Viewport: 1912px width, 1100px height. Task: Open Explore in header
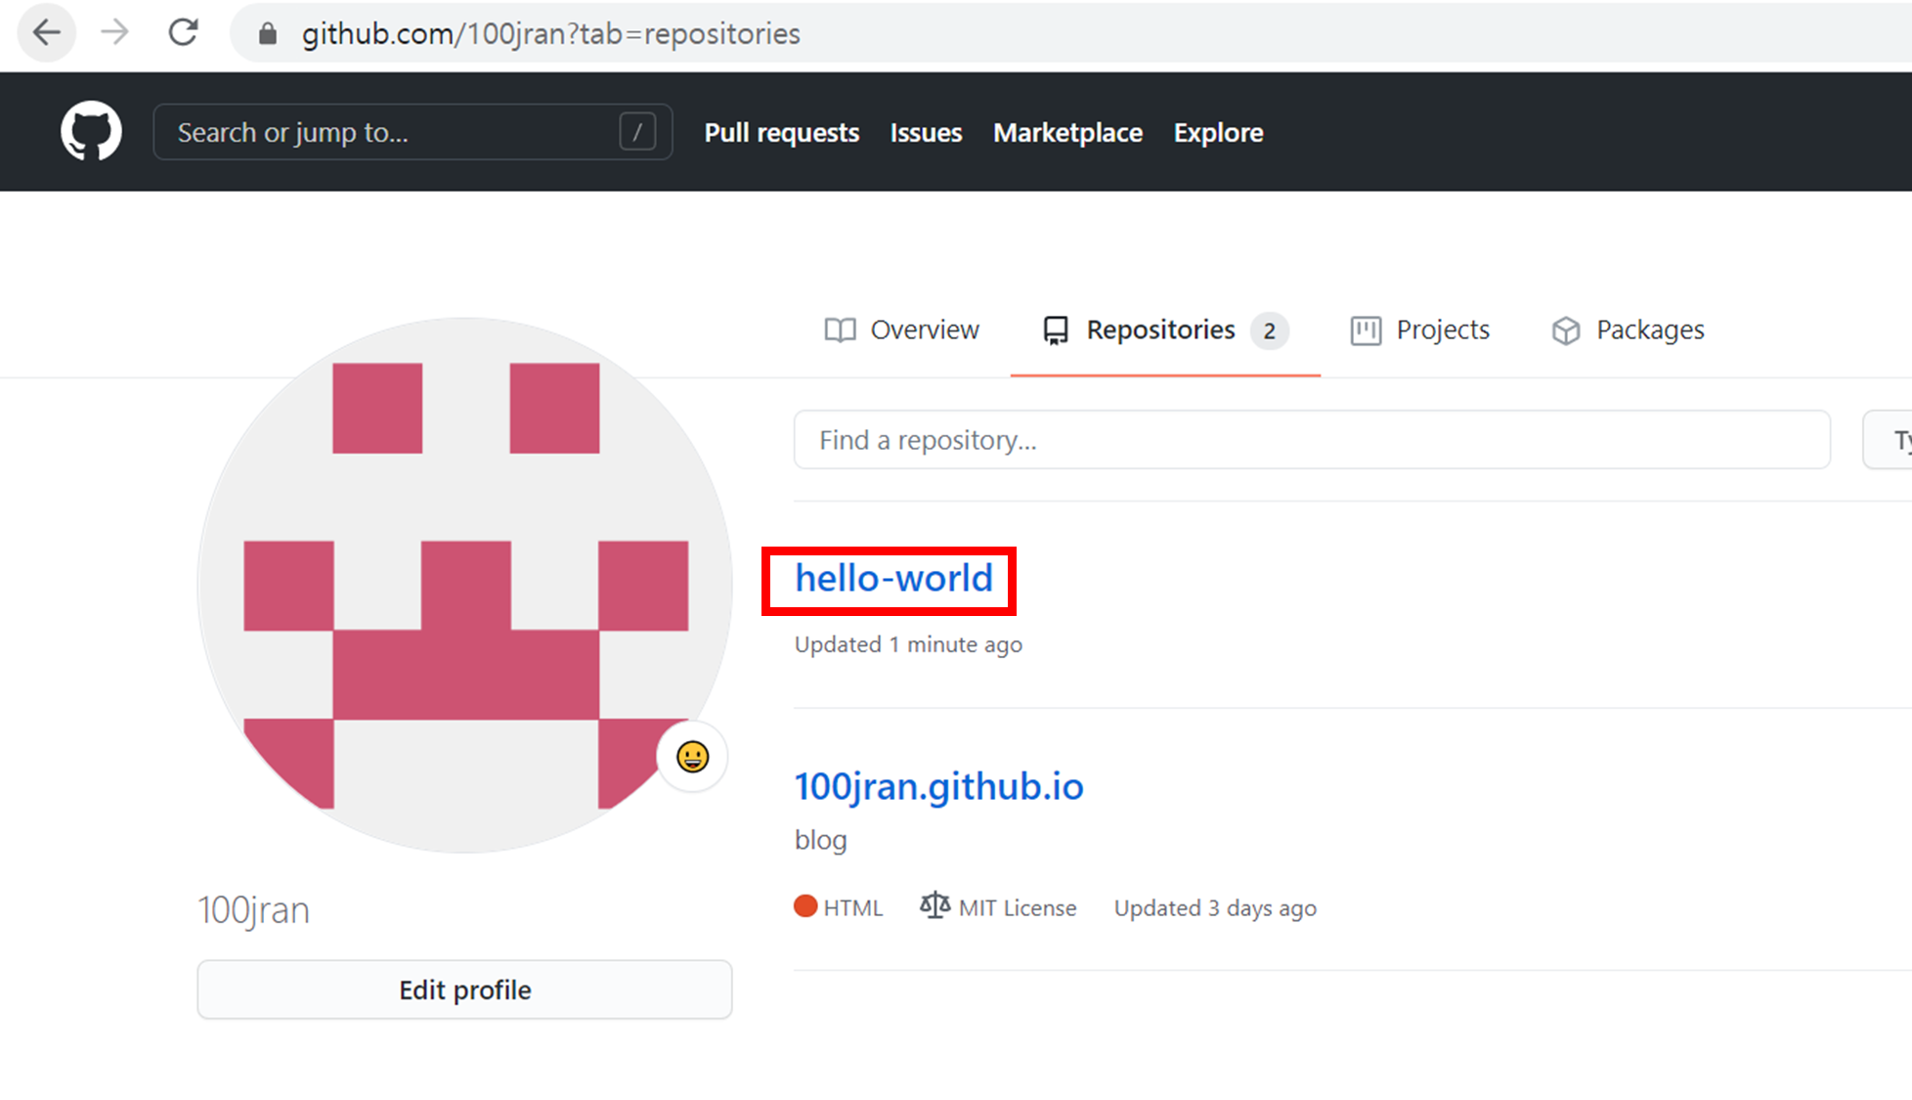[x=1218, y=133]
